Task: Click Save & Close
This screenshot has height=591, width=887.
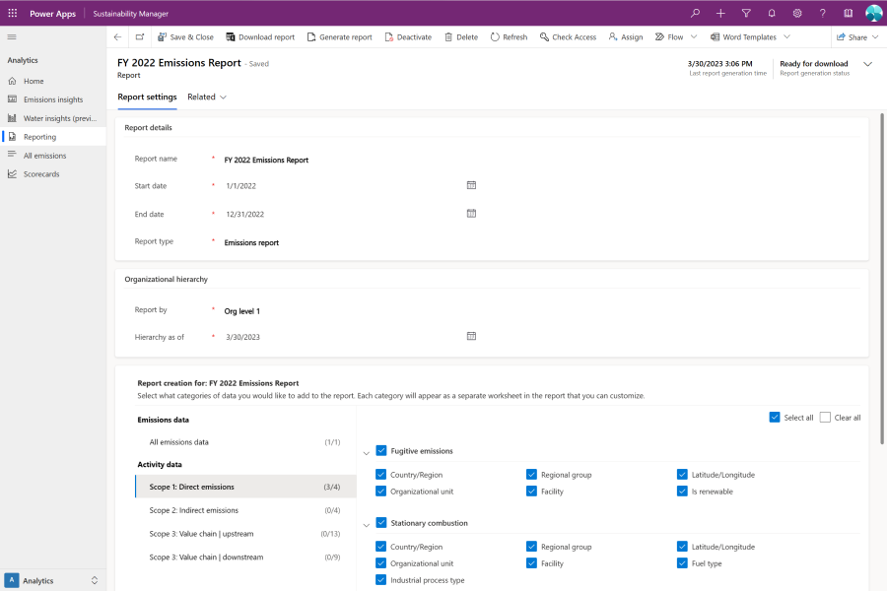Action: click(187, 36)
